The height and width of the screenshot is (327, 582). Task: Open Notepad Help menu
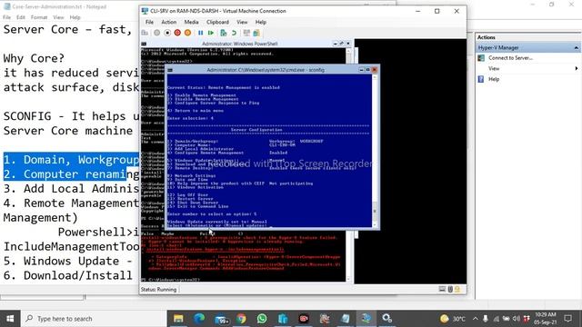tap(75, 17)
